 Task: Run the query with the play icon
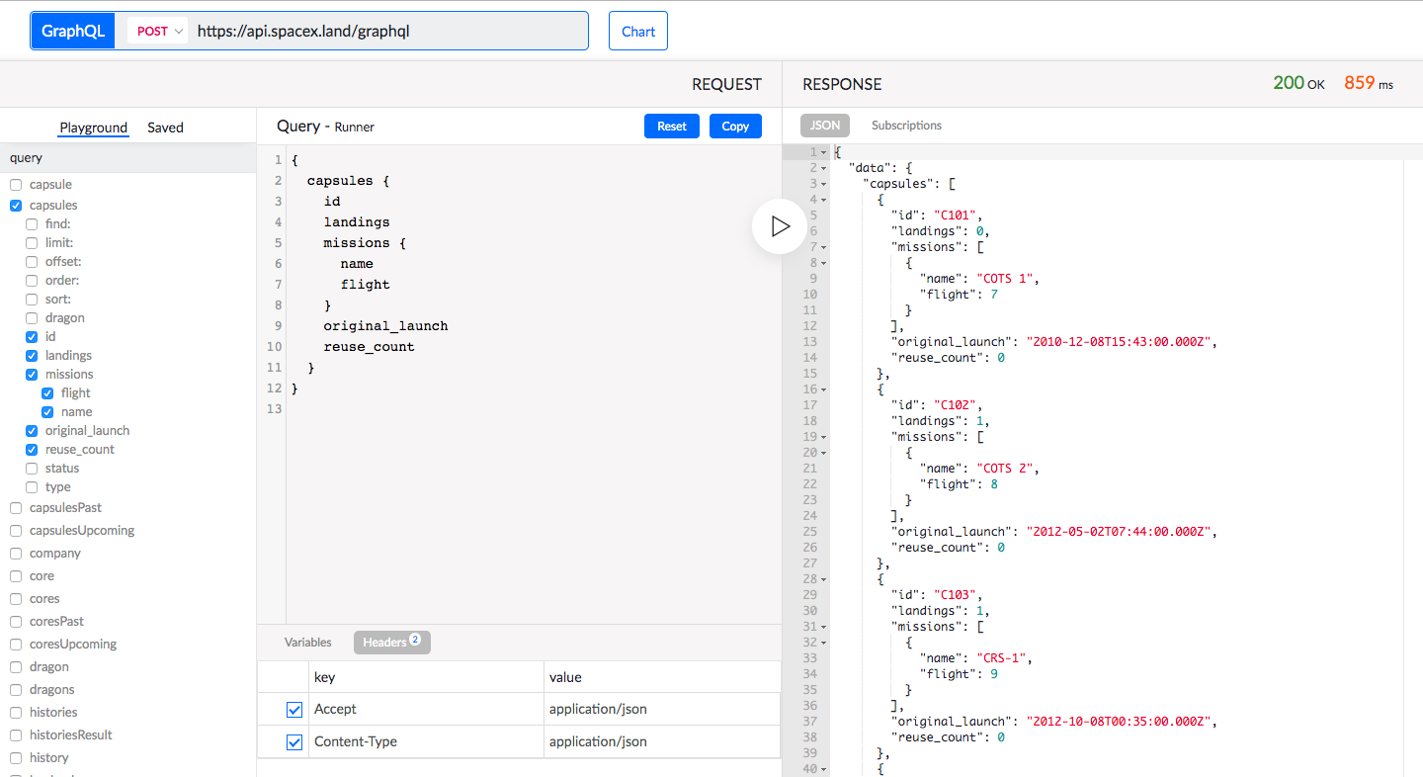pyautogui.click(x=779, y=226)
